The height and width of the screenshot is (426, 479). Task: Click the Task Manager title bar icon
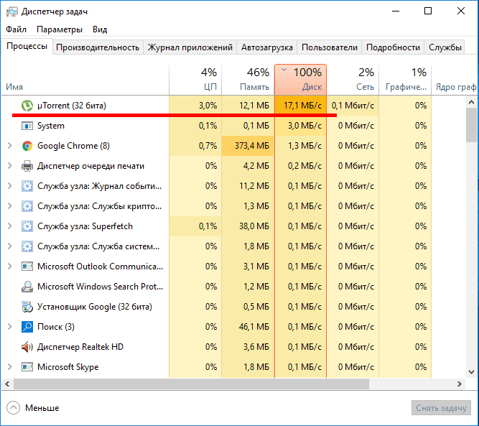point(12,12)
